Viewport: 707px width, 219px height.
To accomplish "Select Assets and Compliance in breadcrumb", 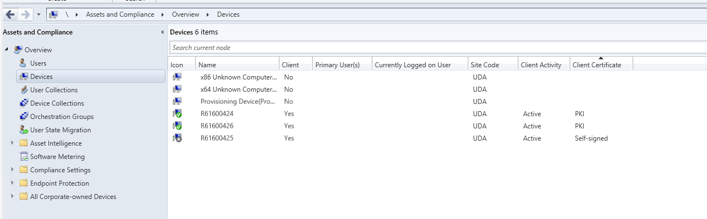I will click(120, 14).
